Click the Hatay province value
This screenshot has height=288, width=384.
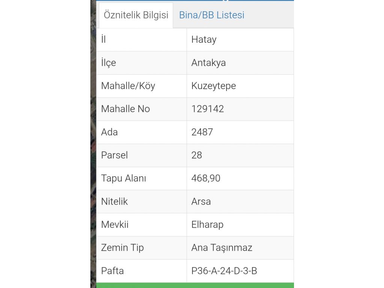point(204,39)
